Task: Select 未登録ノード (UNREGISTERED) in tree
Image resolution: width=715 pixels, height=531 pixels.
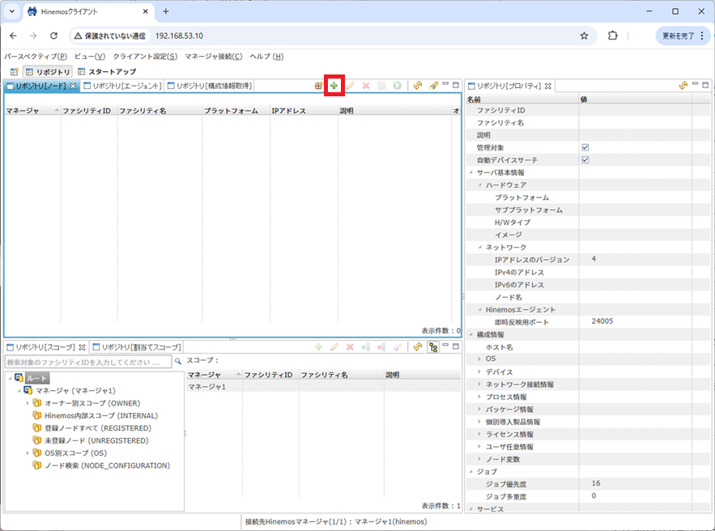Action: 96,441
